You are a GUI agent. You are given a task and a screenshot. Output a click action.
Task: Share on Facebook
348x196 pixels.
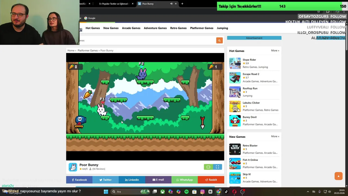[x=79, y=180]
